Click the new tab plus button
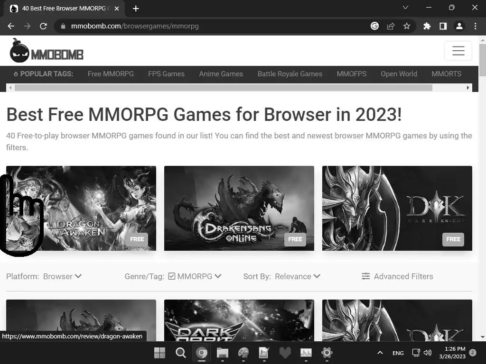This screenshot has width=486, height=364. (136, 9)
